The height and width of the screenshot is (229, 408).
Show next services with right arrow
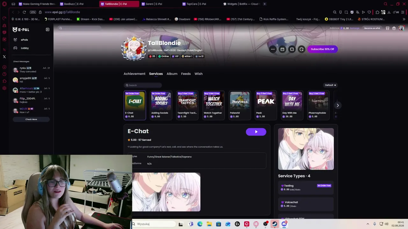[338, 105]
